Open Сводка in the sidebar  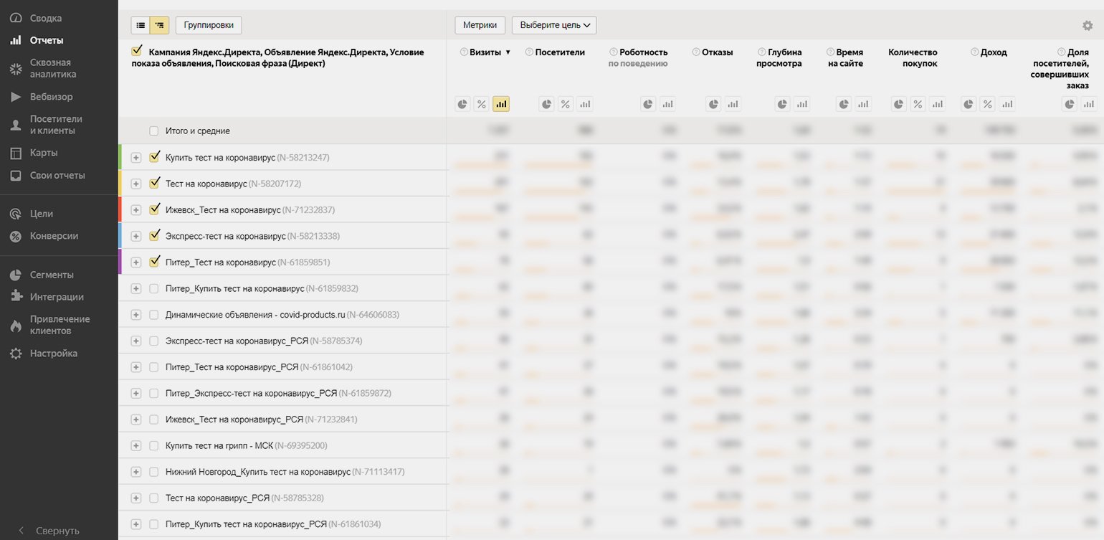coord(45,18)
